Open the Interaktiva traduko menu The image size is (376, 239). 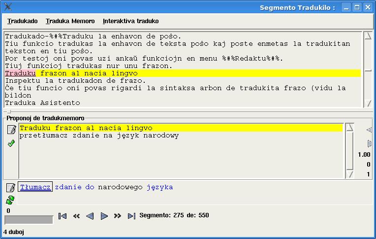click(x=131, y=21)
